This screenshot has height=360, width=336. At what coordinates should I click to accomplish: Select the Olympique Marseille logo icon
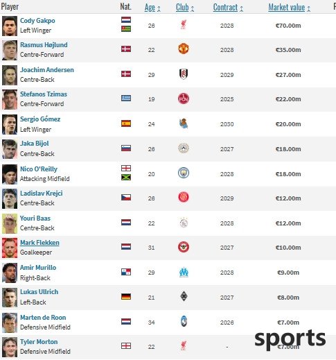(184, 273)
